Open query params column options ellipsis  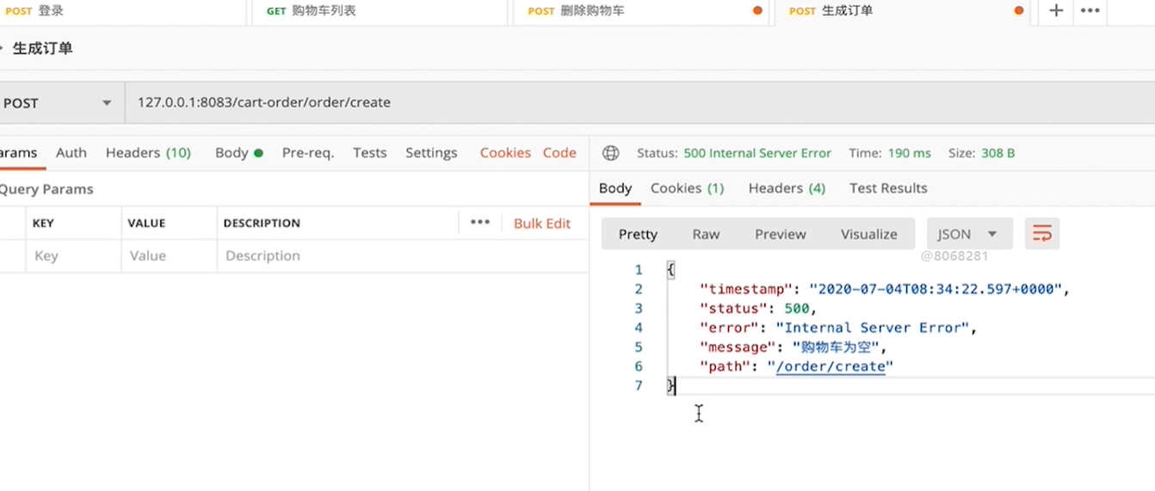pyautogui.click(x=480, y=223)
